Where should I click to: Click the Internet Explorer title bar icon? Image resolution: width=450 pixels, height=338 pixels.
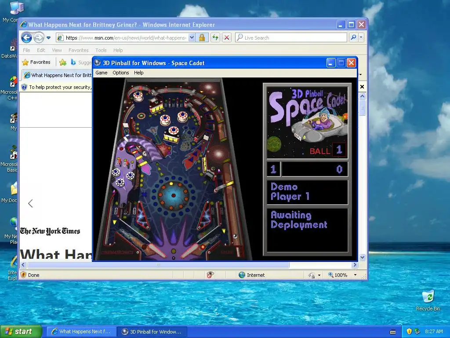[24, 25]
